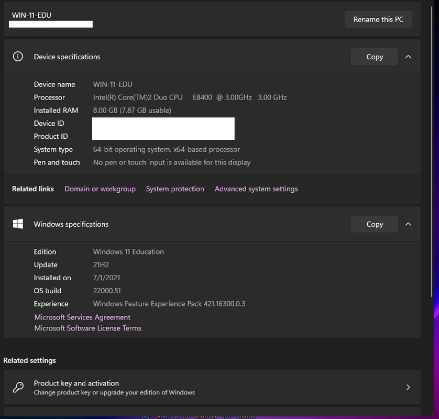
Task: Click the Device ID label
Action: coord(49,124)
